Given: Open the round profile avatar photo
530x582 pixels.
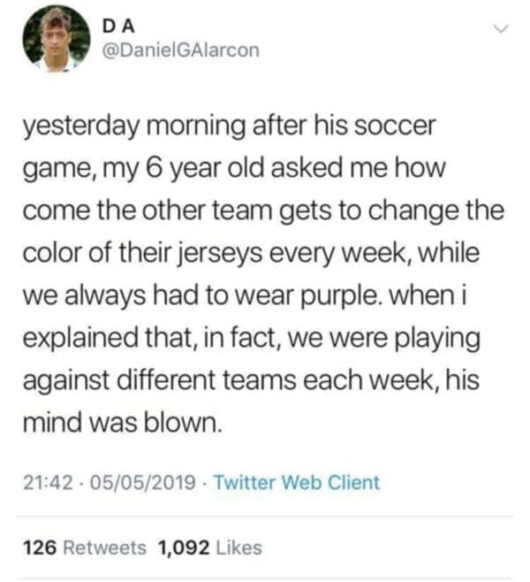Looking at the screenshot, I should (x=56, y=38).
